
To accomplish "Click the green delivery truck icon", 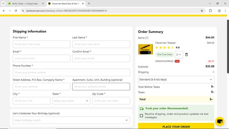I will [x=142, y=109].
